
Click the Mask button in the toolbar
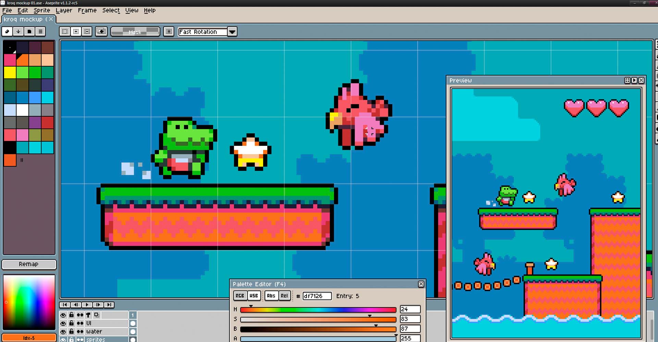click(x=135, y=32)
